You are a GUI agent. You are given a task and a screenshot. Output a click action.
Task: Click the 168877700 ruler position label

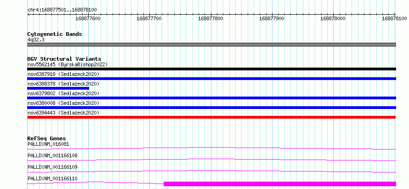point(149,18)
